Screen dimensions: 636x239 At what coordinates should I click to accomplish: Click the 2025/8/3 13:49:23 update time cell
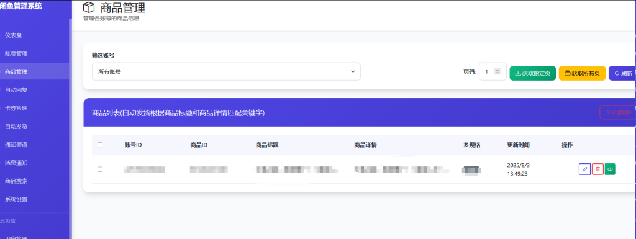coord(519,169)
